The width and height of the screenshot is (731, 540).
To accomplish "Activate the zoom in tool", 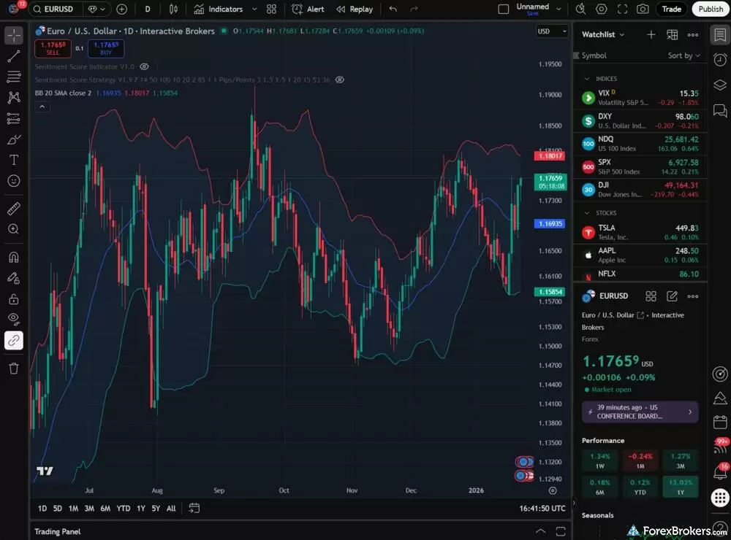I will [x=14, y=229].
